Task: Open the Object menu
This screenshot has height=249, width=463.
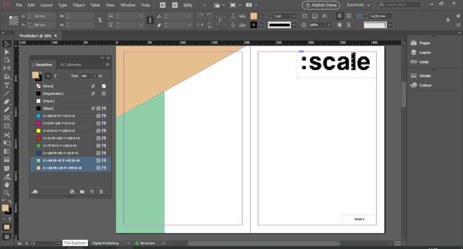Action: point(79,5)
